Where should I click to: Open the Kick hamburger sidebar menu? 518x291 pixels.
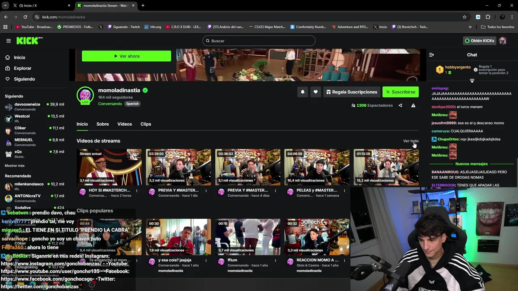(8, 41)
